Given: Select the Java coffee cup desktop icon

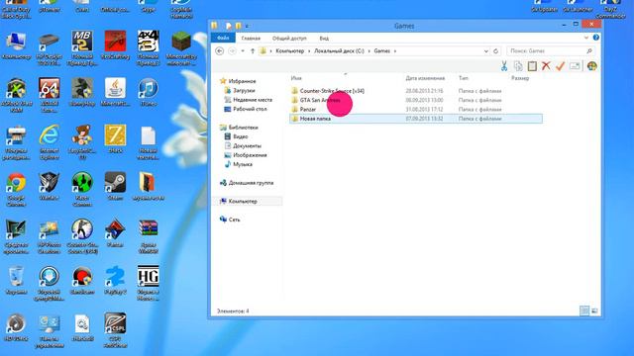Looking at the screenshot, I should tap(115, 88).
